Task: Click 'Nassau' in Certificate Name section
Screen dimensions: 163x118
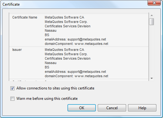Action: 50,30
